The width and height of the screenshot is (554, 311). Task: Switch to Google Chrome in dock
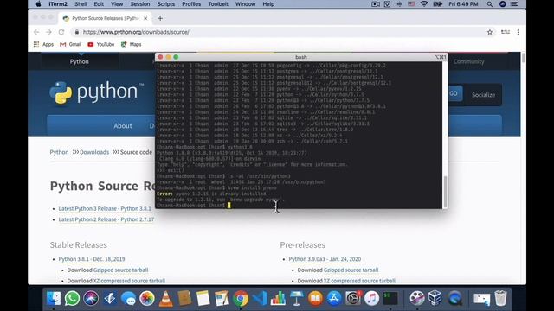[241, 298]
